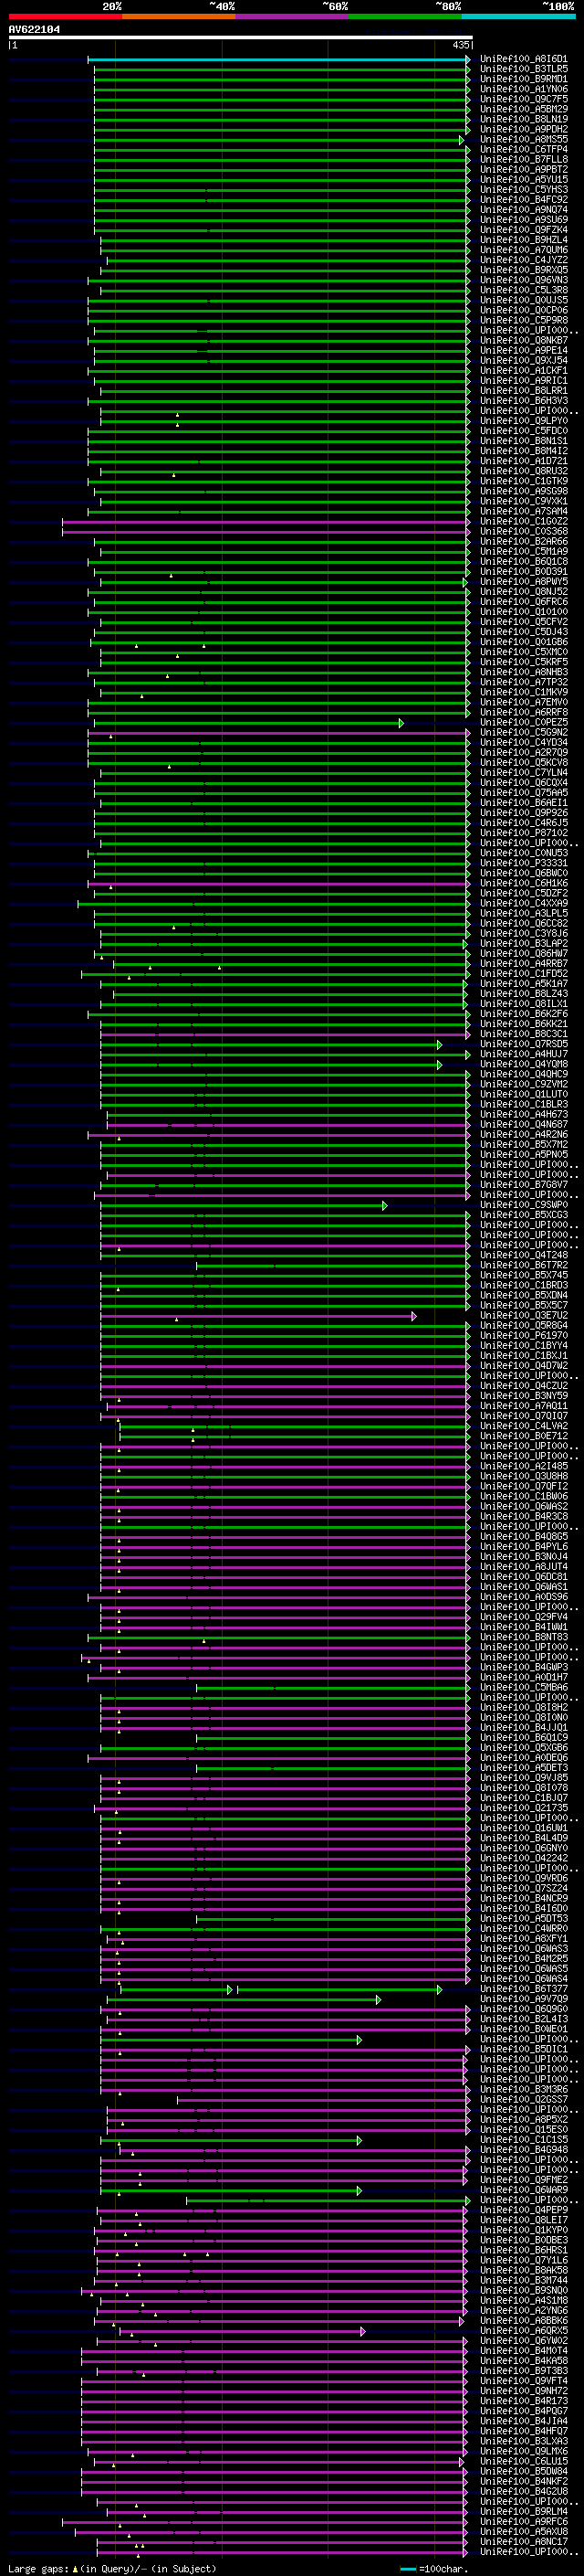Image resolution: width=584 pixels, height=2576 pixels.
Task: Click on UniRef100_A1YN06 label
Action: pyautogui.click(x=524, y=89)
